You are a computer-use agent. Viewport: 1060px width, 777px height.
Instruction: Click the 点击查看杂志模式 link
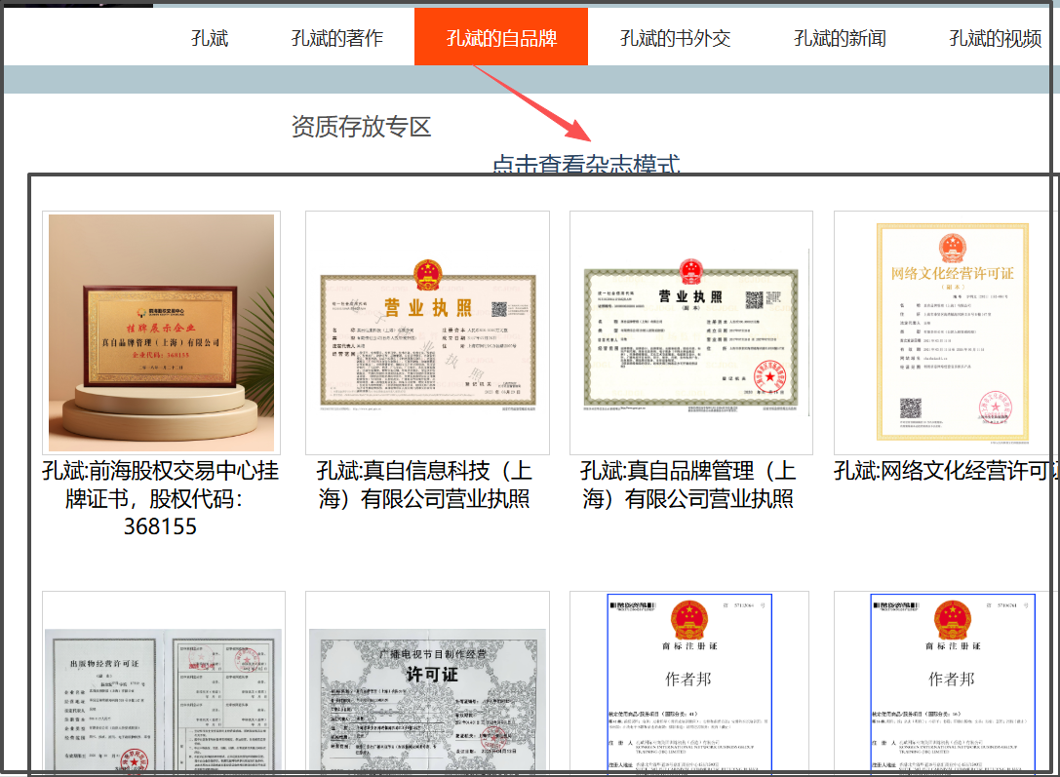pyautogui.click(x=586, y=164)
